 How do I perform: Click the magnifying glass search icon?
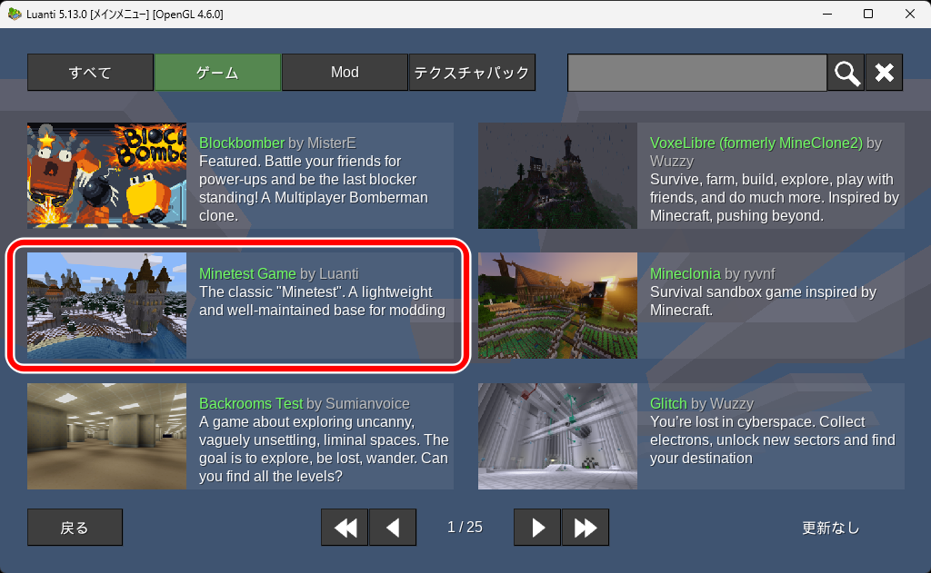tap(846, 73)
